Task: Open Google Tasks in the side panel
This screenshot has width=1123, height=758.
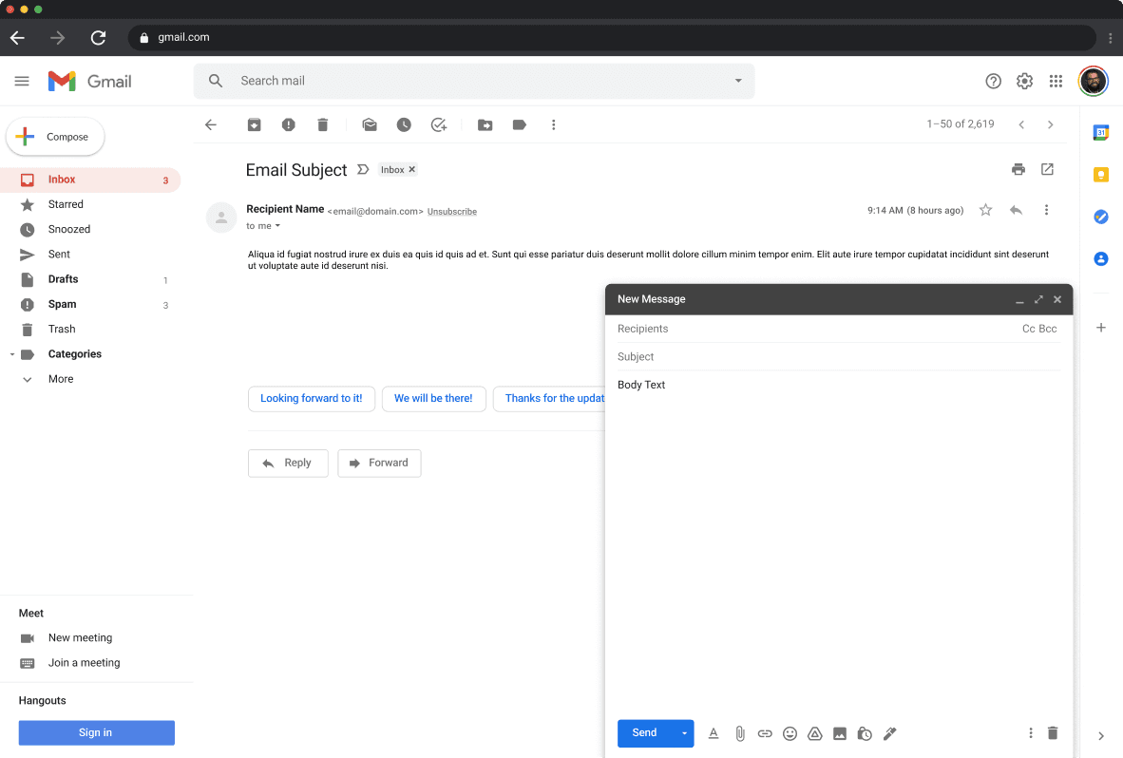Action: pos(1101,217)
